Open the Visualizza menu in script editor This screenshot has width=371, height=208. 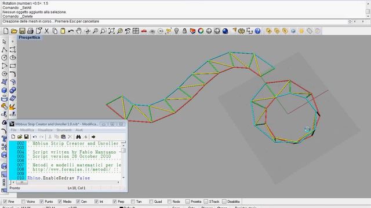(45, 130)
